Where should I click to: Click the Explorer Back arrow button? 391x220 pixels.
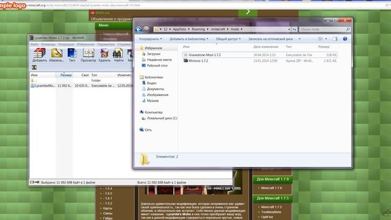coord(139,29)
